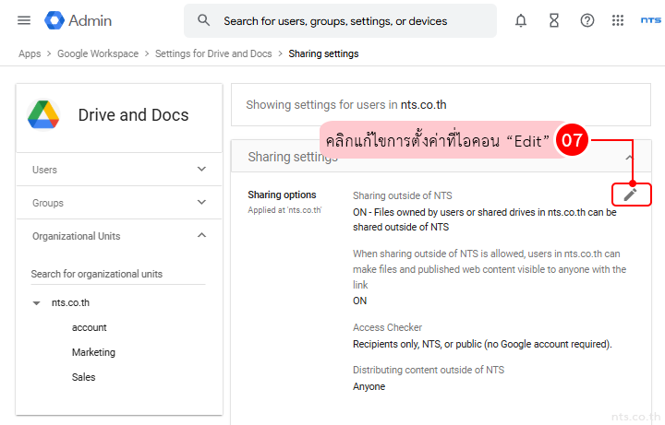Go to Apps breadcrumb
The width and height of the screenshot is (665, 425).
[x=30, y=53]
